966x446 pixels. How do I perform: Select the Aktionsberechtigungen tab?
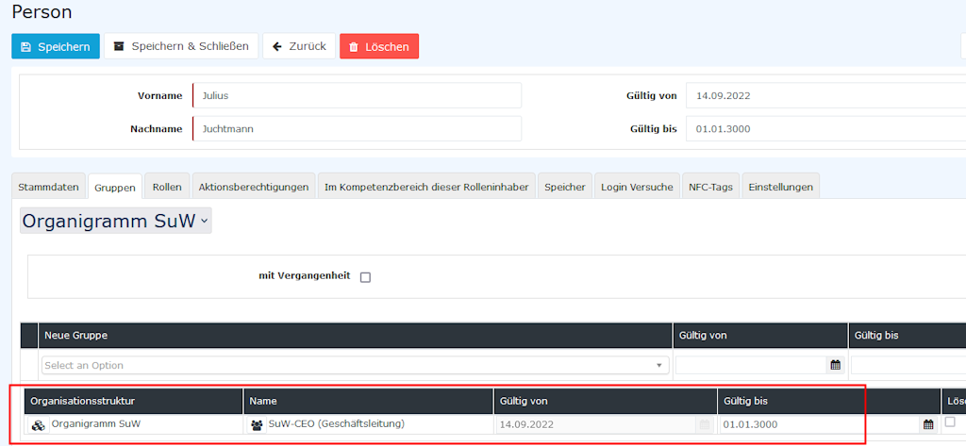click(253, 187)
